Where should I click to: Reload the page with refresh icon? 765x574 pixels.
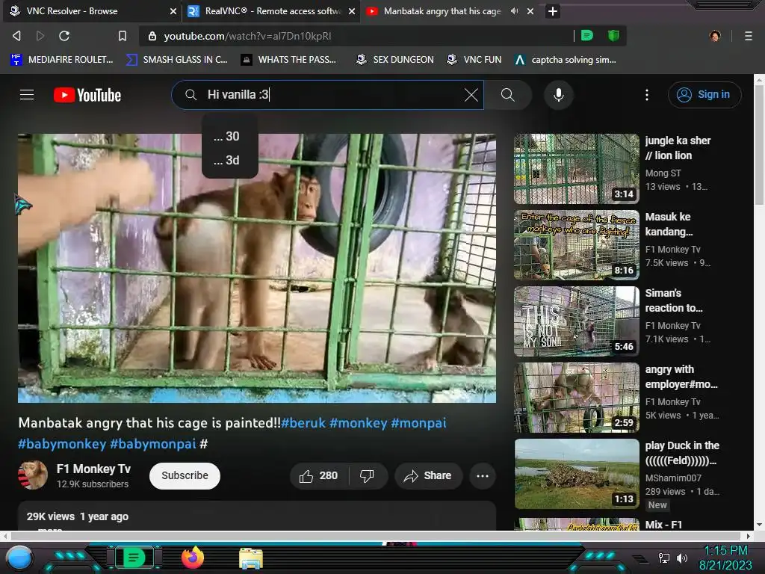(x=64, y=36)
